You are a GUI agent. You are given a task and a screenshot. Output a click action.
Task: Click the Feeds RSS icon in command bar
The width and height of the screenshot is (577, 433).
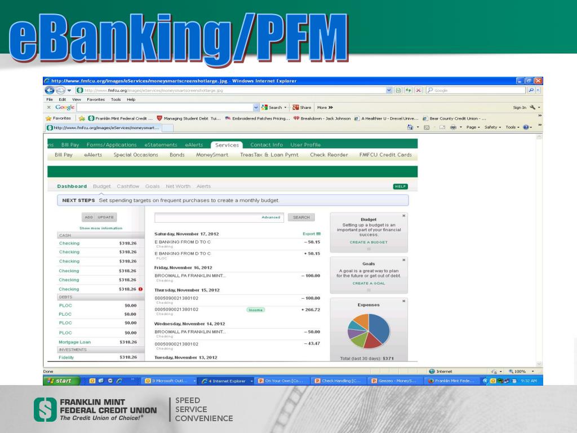(427, 127)
